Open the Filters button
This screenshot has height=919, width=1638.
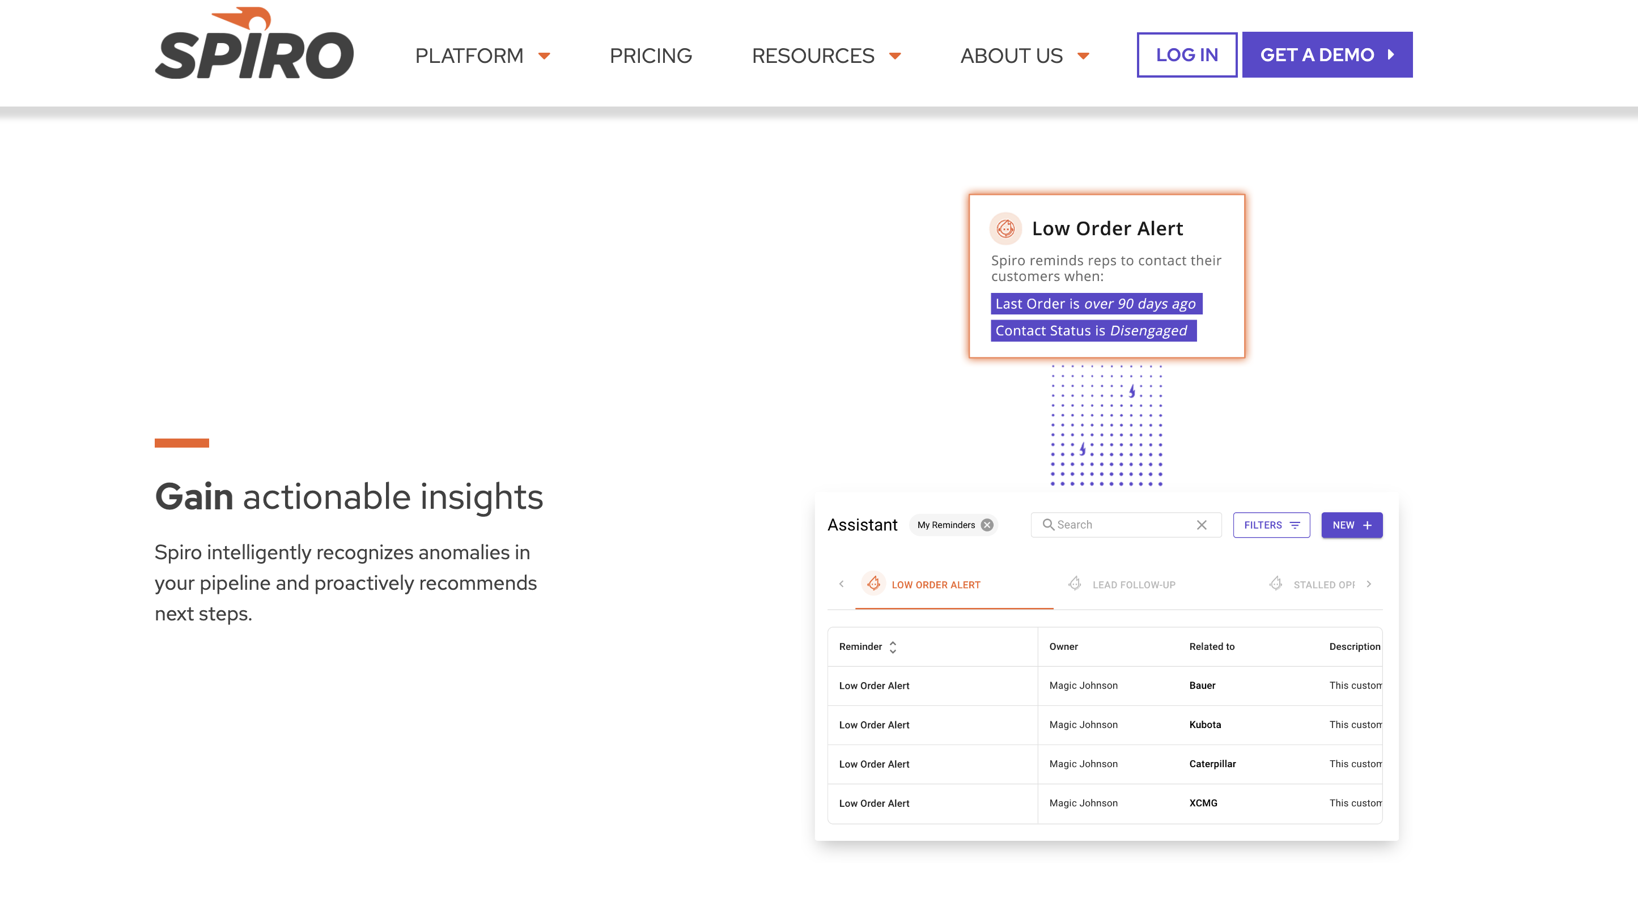point(1271,525)
